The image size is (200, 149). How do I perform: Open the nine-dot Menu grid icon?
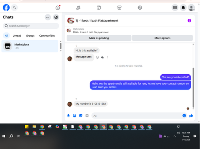(175, 8)
